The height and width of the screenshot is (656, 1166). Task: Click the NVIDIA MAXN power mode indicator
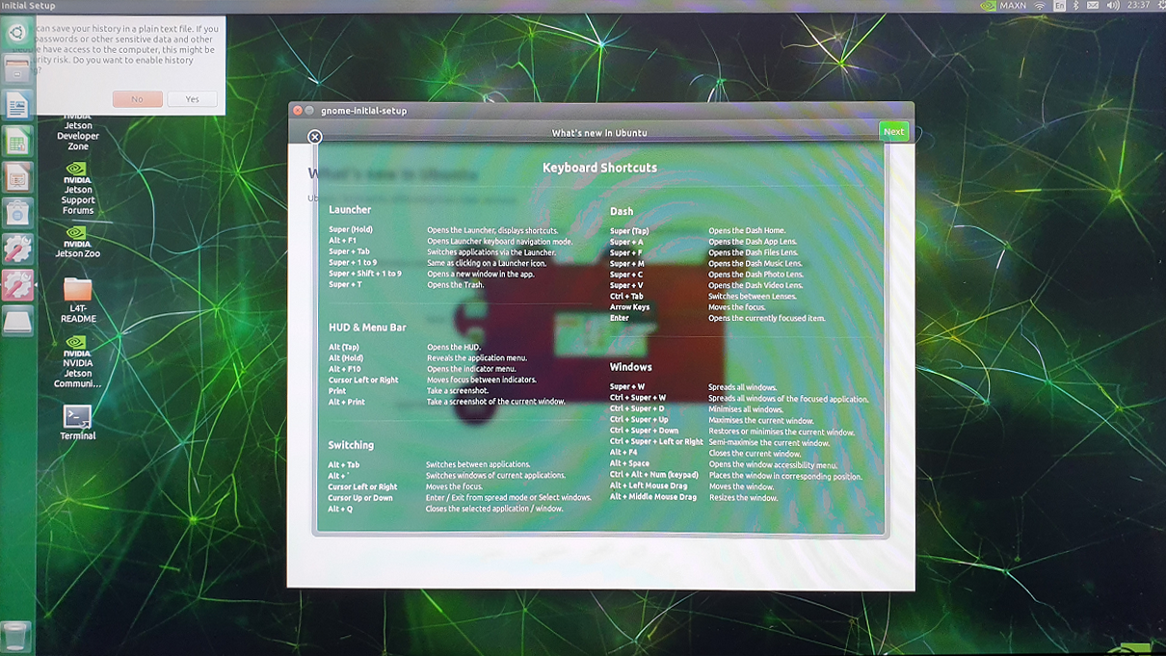1002,6
